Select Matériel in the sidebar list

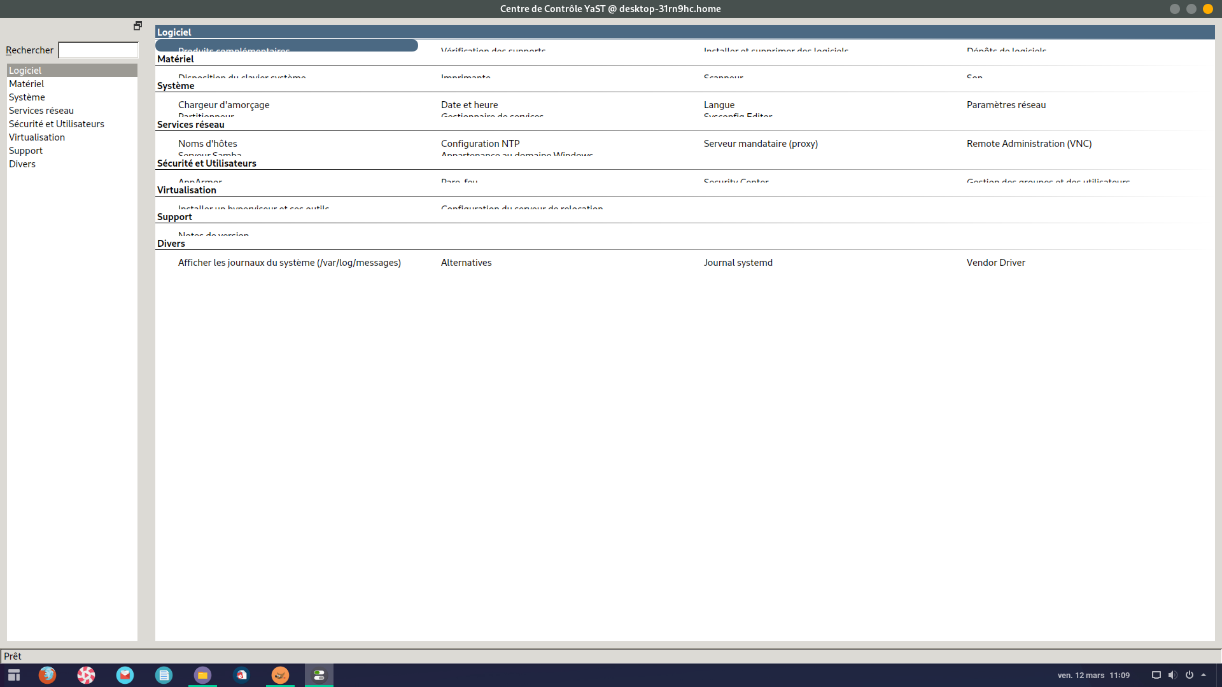pos(27,84)
